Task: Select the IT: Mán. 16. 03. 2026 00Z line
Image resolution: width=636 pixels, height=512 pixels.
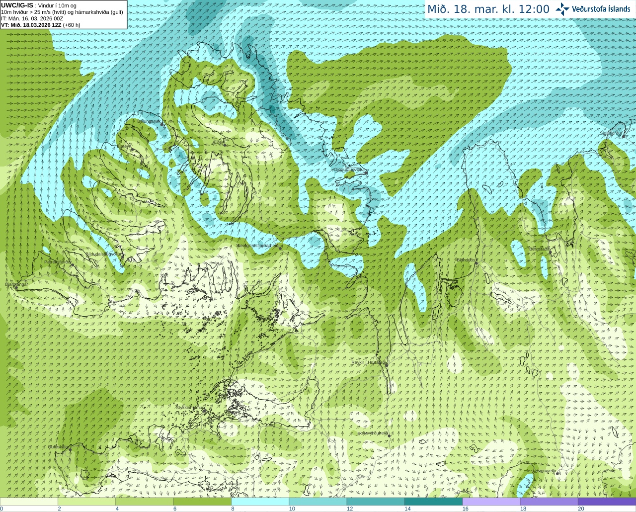Action: [32, 18]
